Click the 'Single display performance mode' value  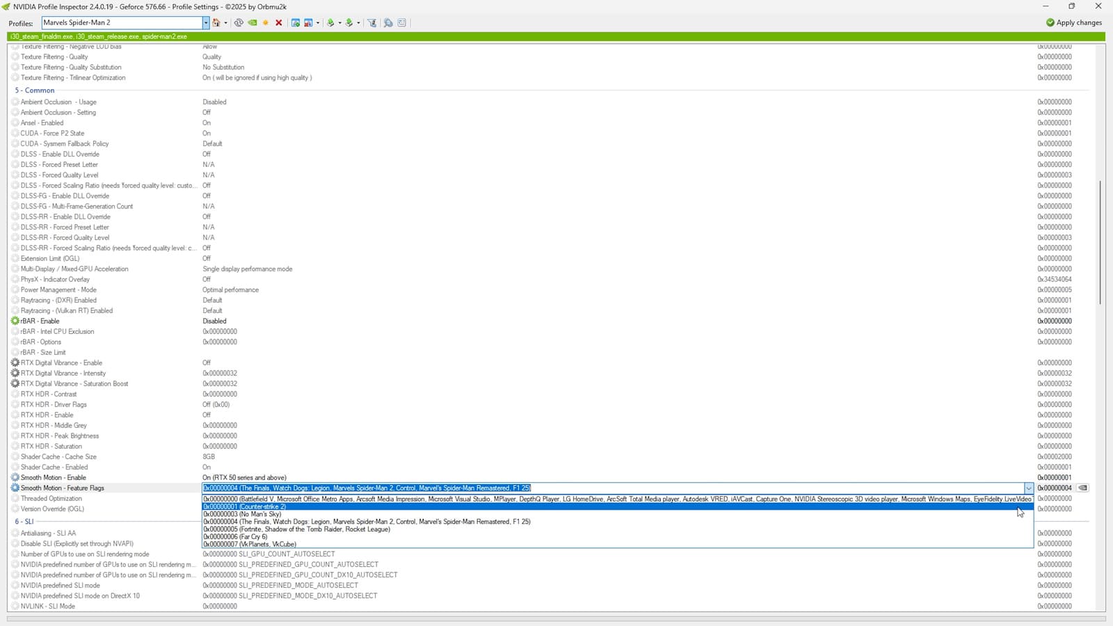click(247, 269)
